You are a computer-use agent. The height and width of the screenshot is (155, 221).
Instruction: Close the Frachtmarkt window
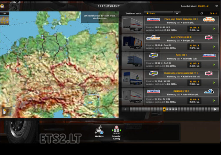[217, 6]
